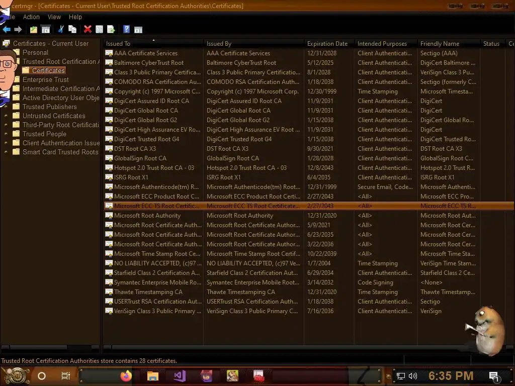Click certificate icon beside AAA Certificate Services
This screenshot has height=386, width=515.
pos(109,53)
